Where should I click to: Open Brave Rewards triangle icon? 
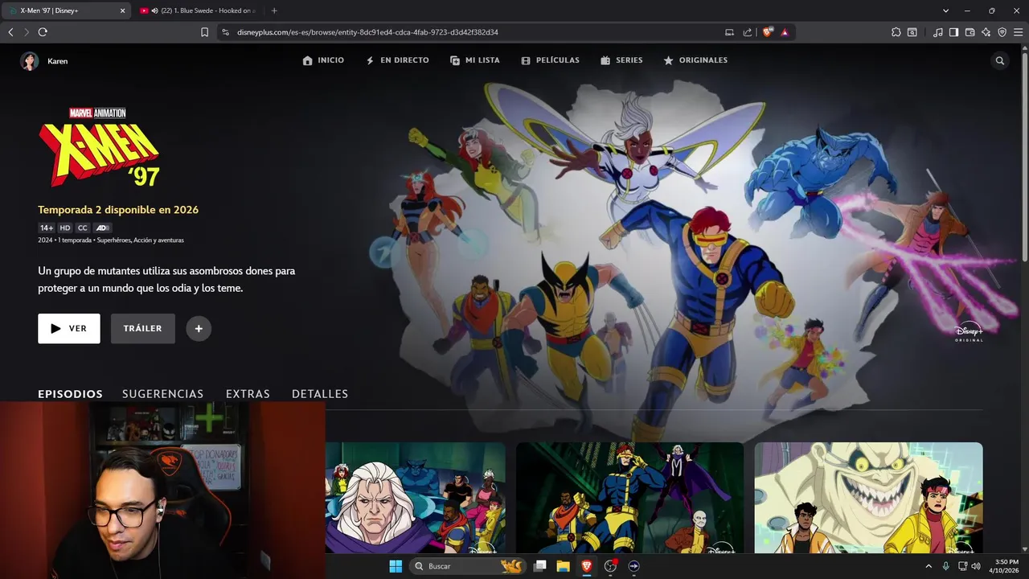click(x=785, y=32)
